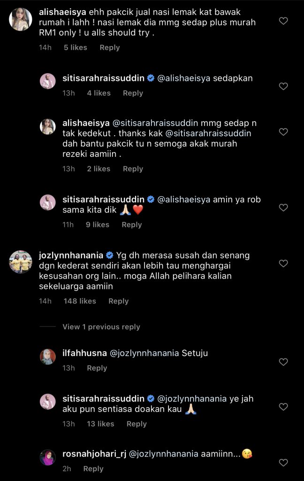Like alishaeisya's nasi lemak comment
The height and width of the screenshot is (481, 304).
tap(283, 21)
